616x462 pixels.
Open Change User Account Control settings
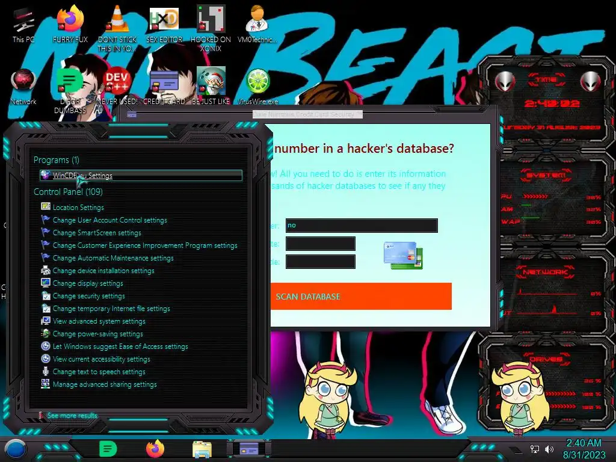point(104,220)
